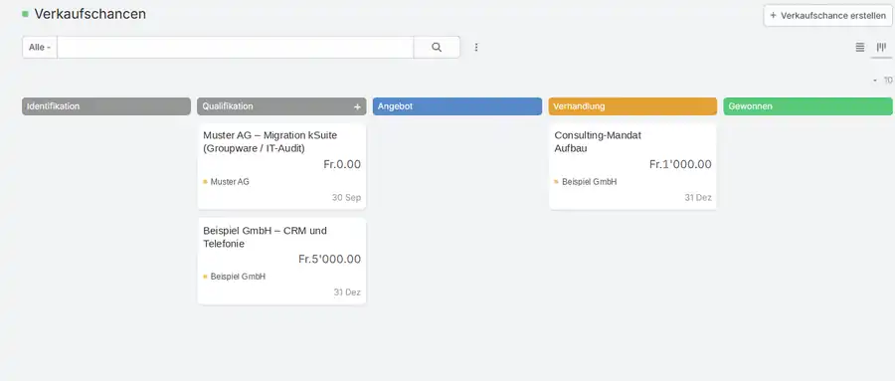Click 31 Dez date on CRM card
895x381 pixels.
pos(347,292)
